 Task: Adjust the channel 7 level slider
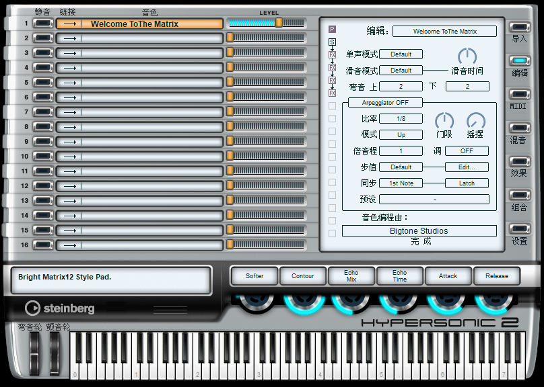[267, 112]
